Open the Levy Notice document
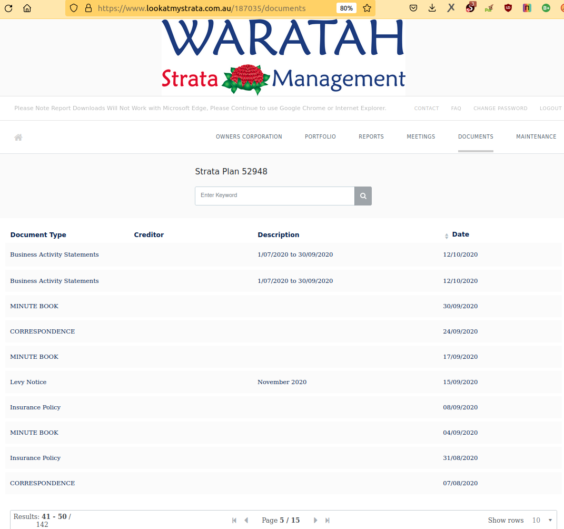Screen dimensions: 564x529 pos(283,382)
